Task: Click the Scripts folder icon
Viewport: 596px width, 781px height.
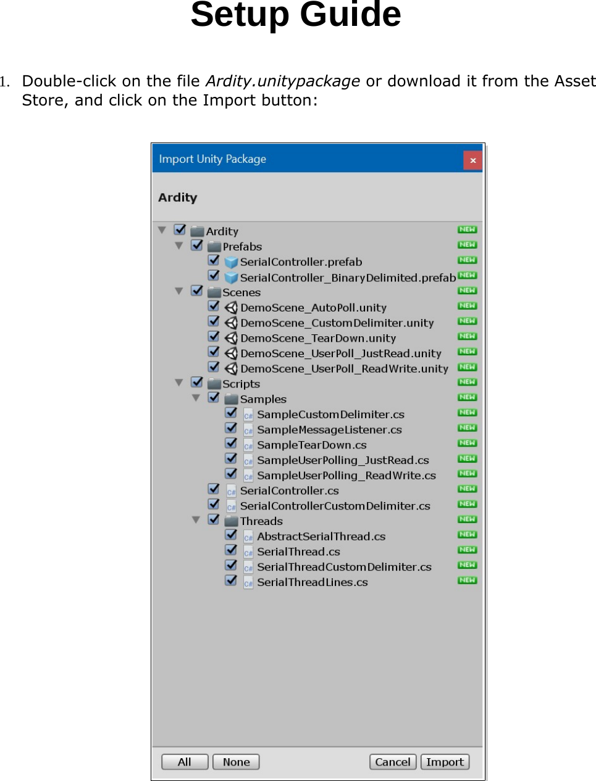Action: click(x=214, y=384)
